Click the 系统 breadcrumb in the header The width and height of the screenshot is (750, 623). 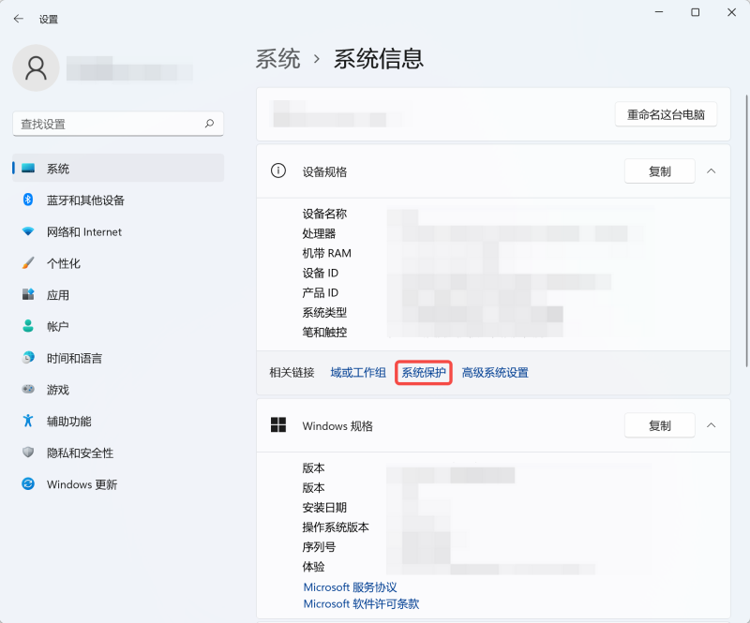coord(277,59)
